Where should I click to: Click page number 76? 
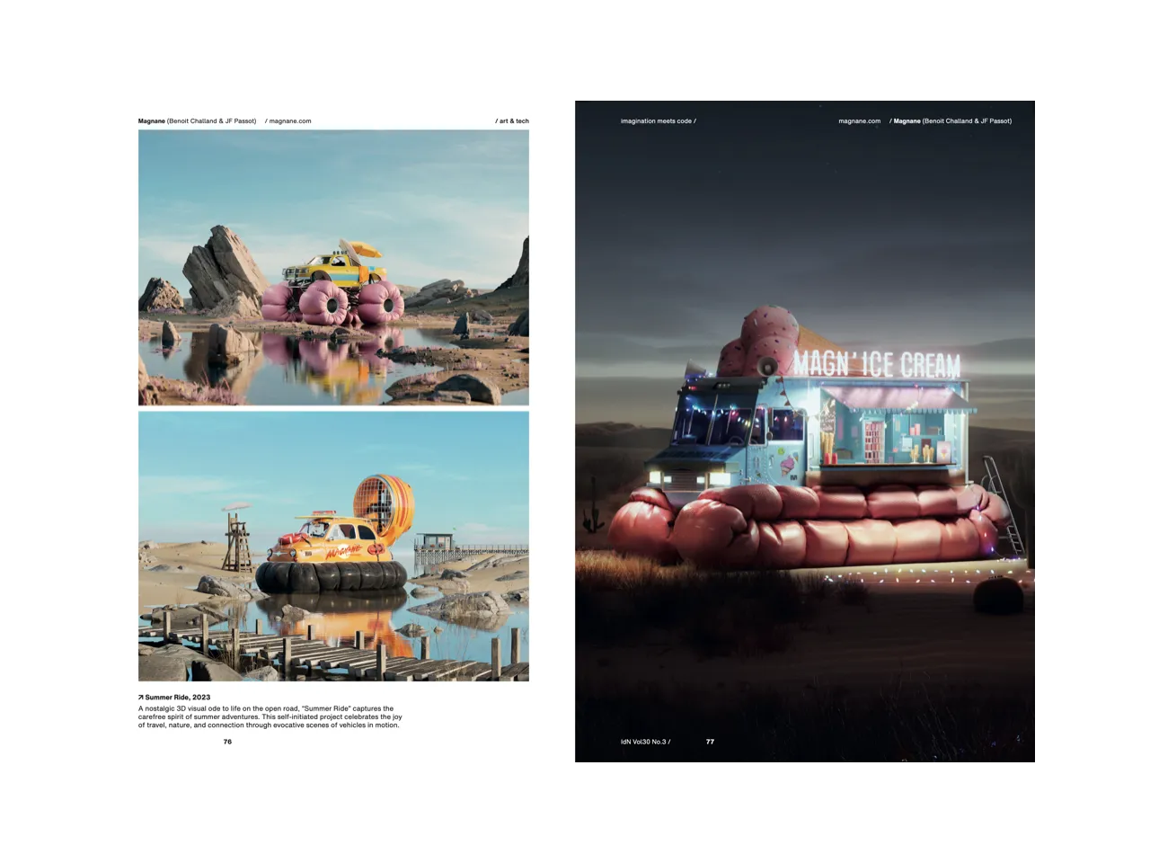(x=227, y=742)
